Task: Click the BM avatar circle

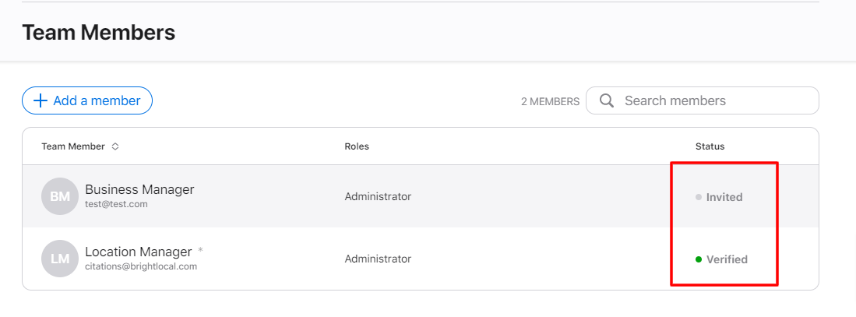Action: (60, 196)
